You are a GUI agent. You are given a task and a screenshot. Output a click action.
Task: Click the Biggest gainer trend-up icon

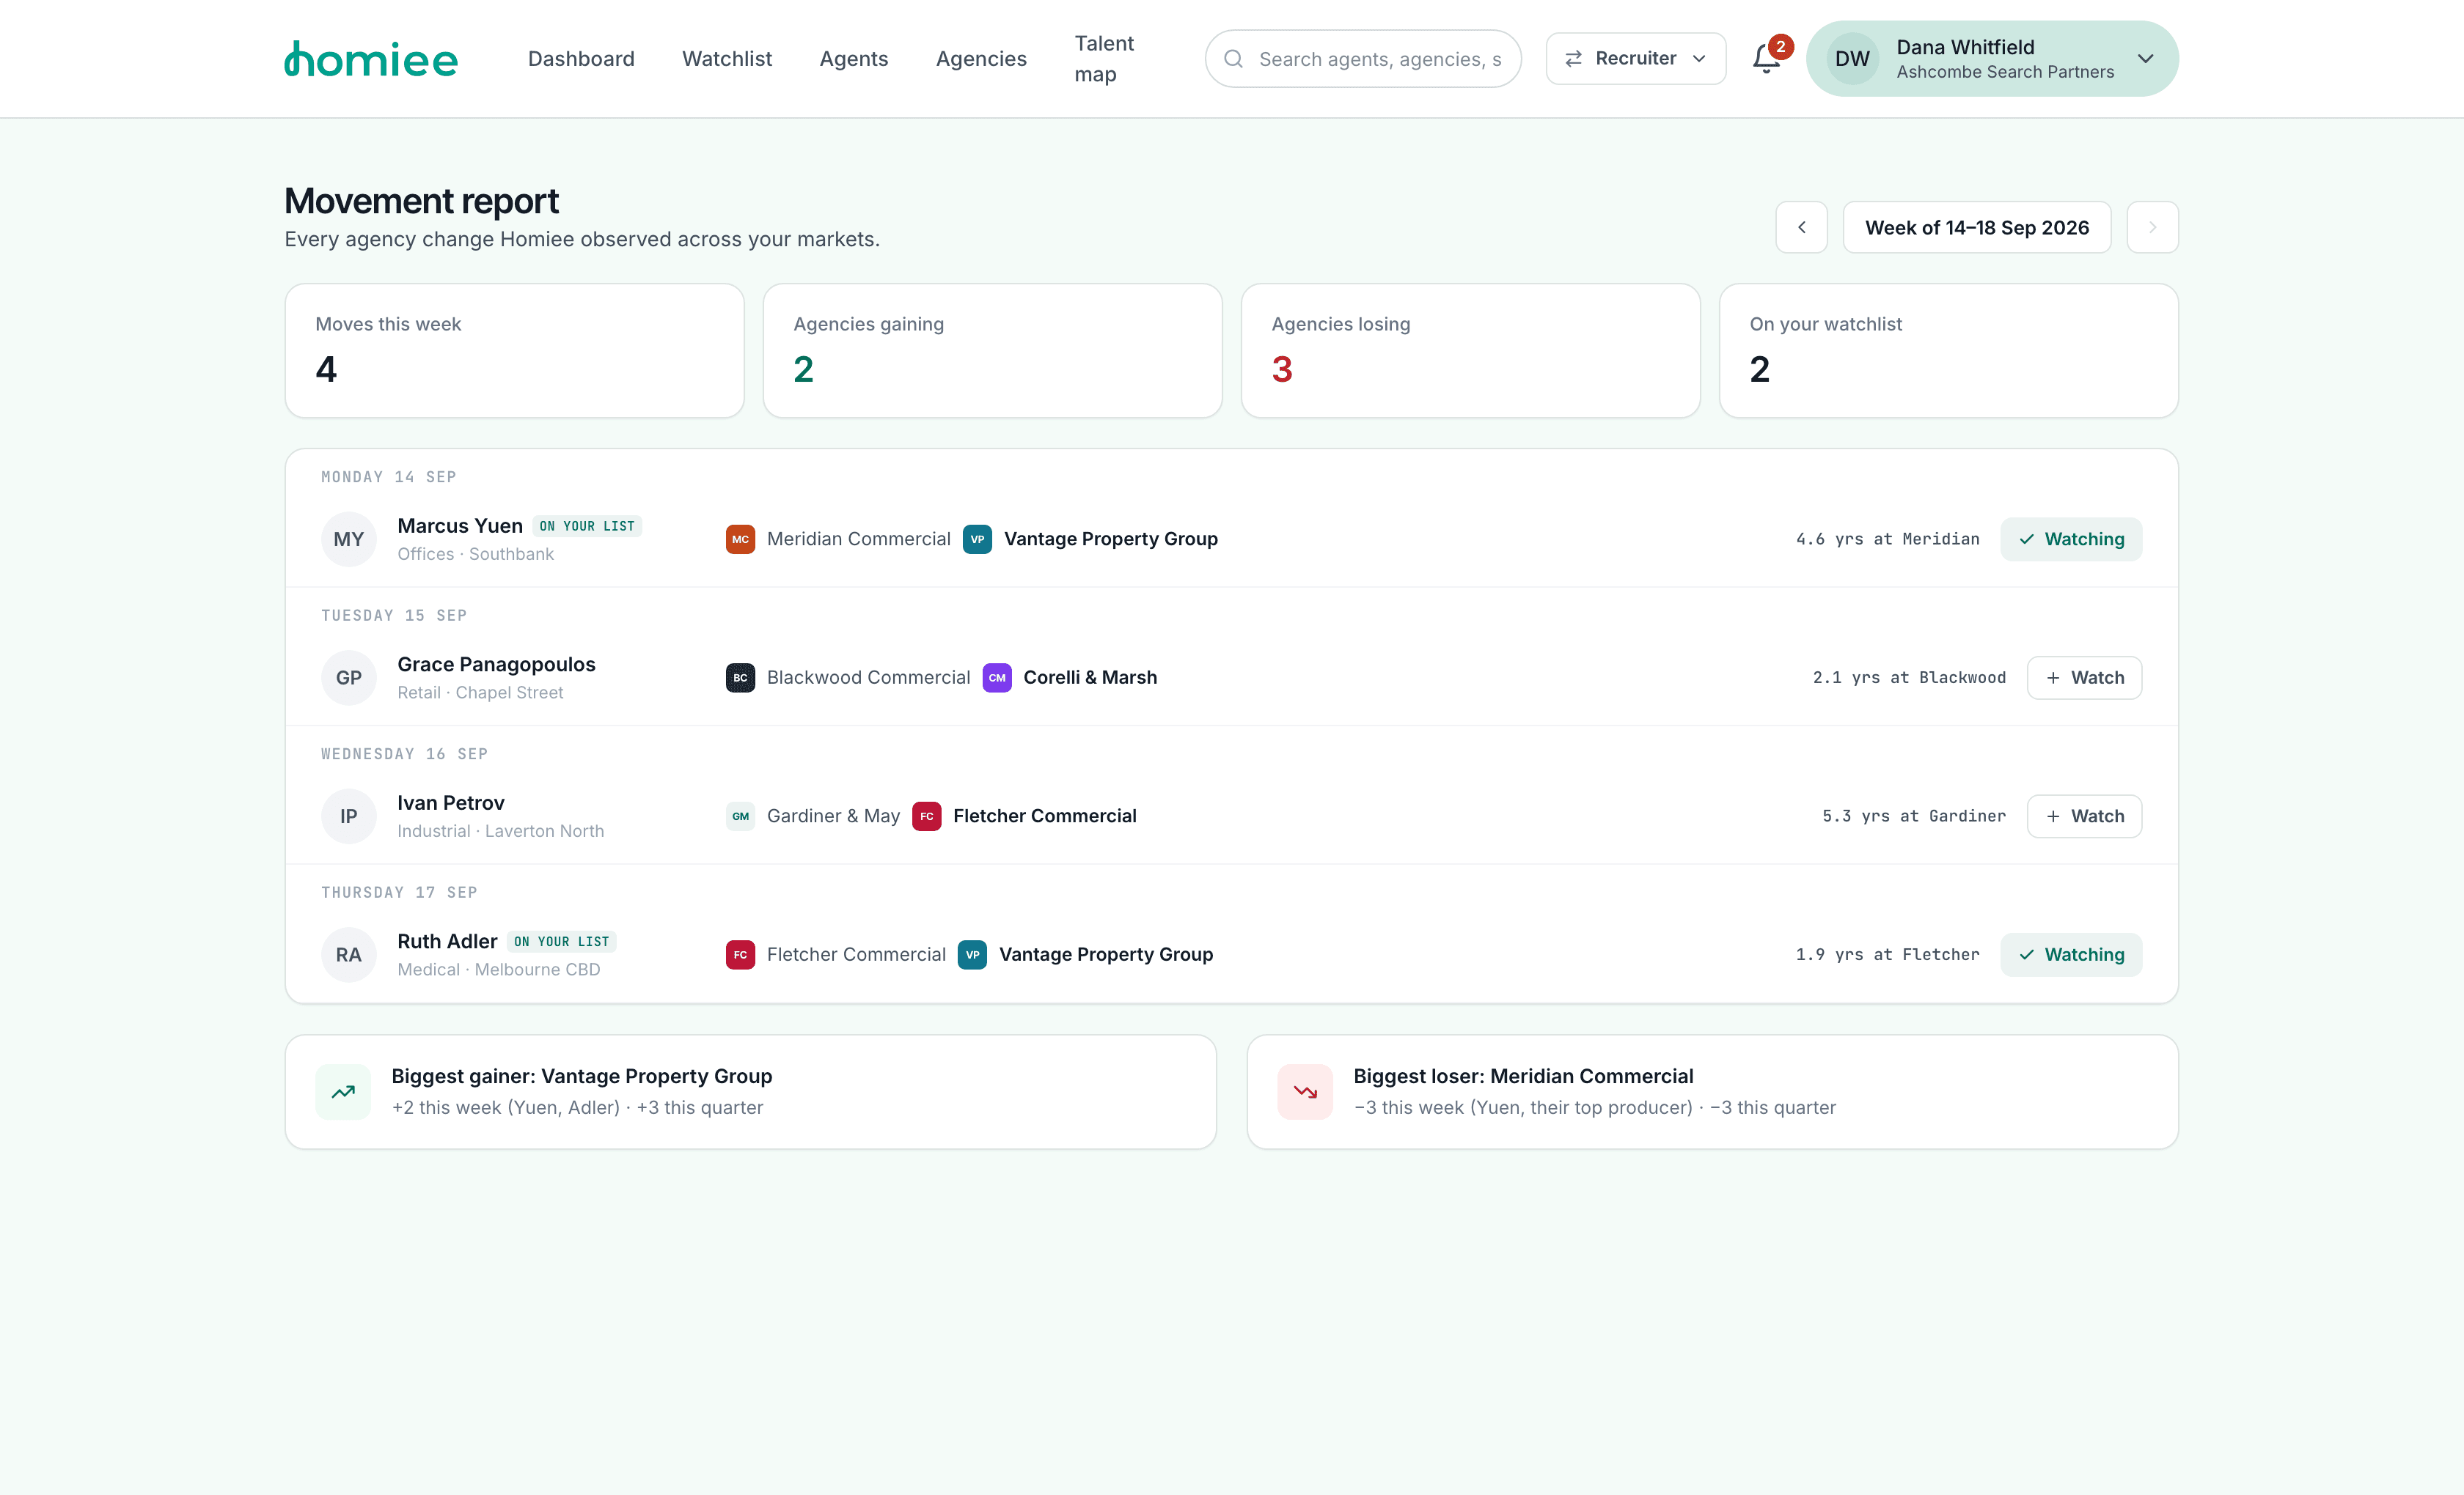[344, 1092]
